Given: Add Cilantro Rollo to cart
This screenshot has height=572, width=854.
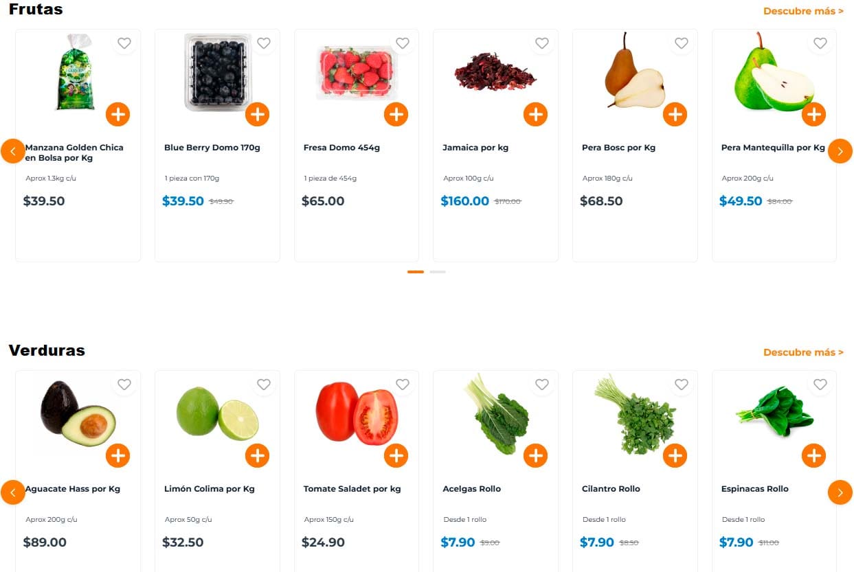Looking at the screenshot, I should [675, 455].
